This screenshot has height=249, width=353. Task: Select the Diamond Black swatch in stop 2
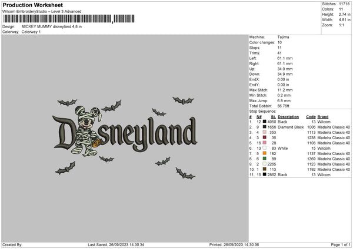[x=265, y=127]
